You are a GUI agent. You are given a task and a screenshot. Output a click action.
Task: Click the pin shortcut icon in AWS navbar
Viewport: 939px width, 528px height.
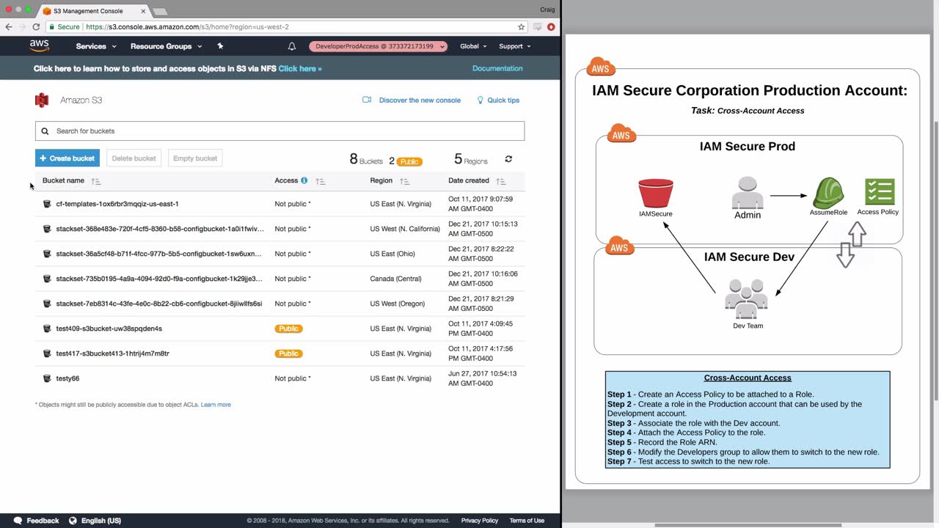(220, 46)
